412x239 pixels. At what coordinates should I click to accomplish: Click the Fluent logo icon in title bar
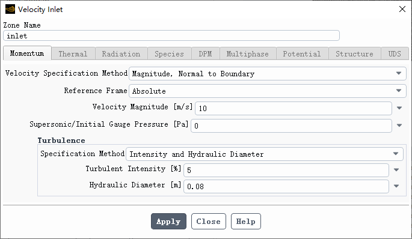pos(10,9)
